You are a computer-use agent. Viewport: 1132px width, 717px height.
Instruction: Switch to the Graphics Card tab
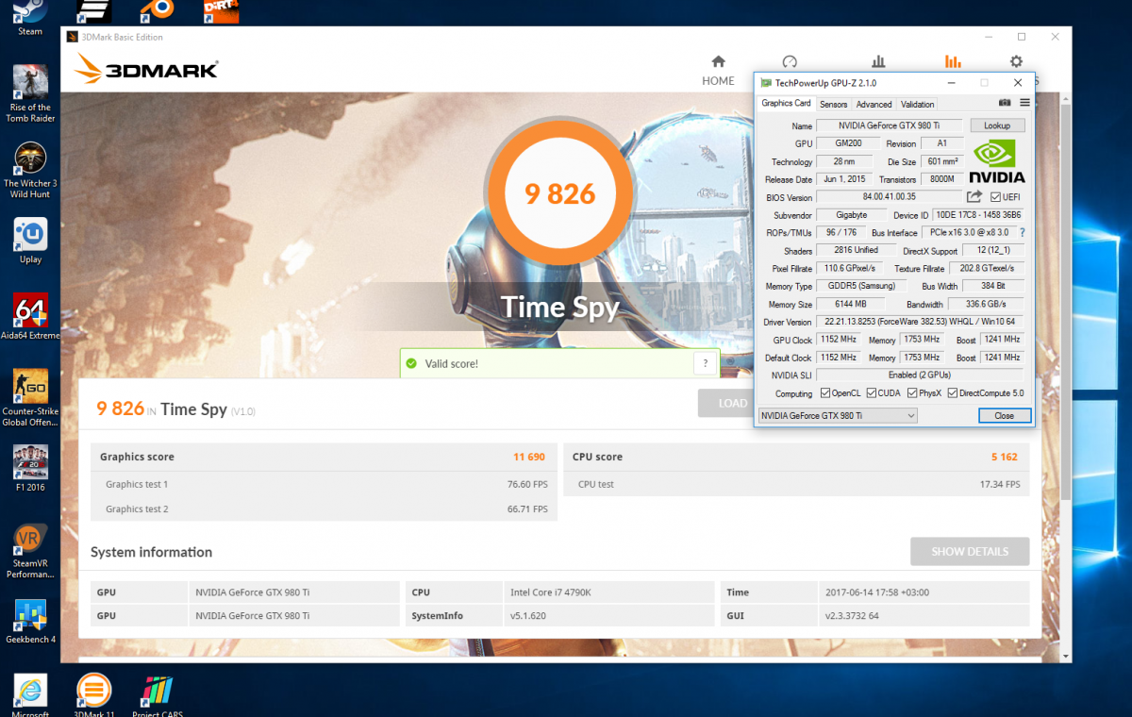pos(786,104)
